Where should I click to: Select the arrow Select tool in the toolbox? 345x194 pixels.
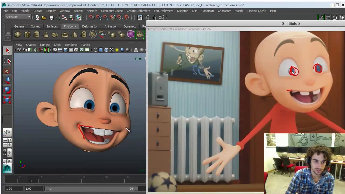[x=7, y=50]
